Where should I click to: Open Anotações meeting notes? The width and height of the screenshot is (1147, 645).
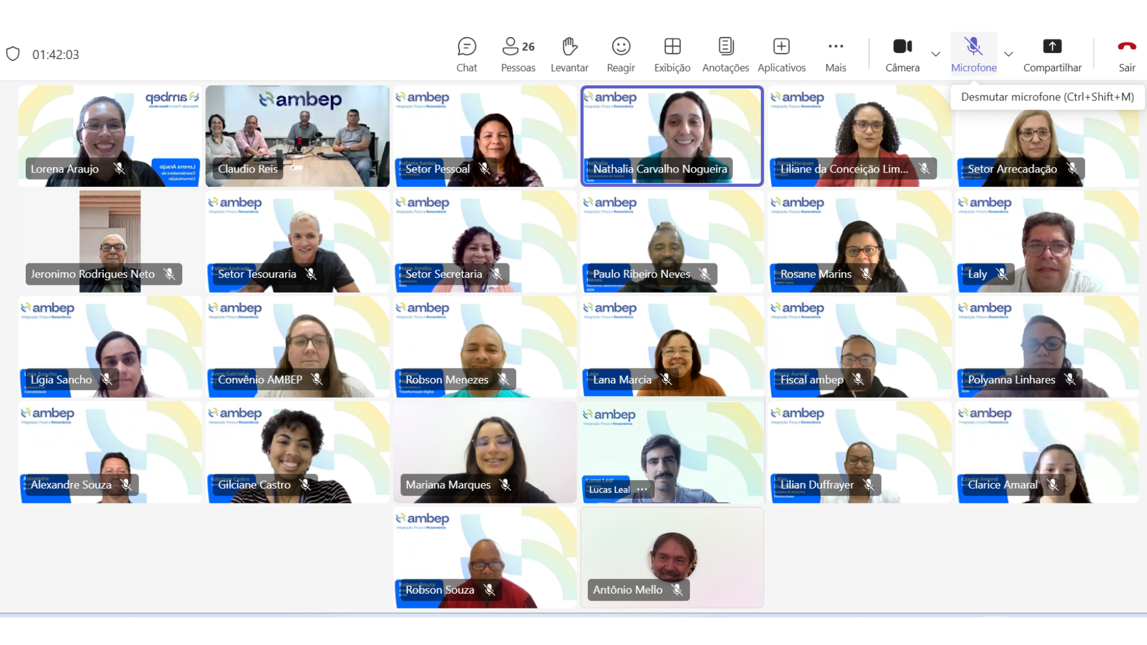[x=725, y=54]
